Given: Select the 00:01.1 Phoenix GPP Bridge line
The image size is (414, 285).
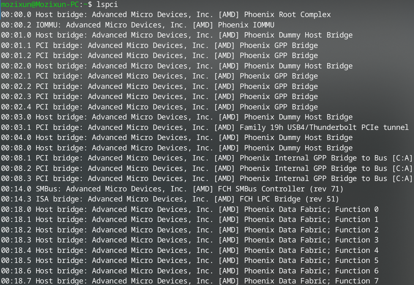Looking at the screenshot, I should [159, 45].
